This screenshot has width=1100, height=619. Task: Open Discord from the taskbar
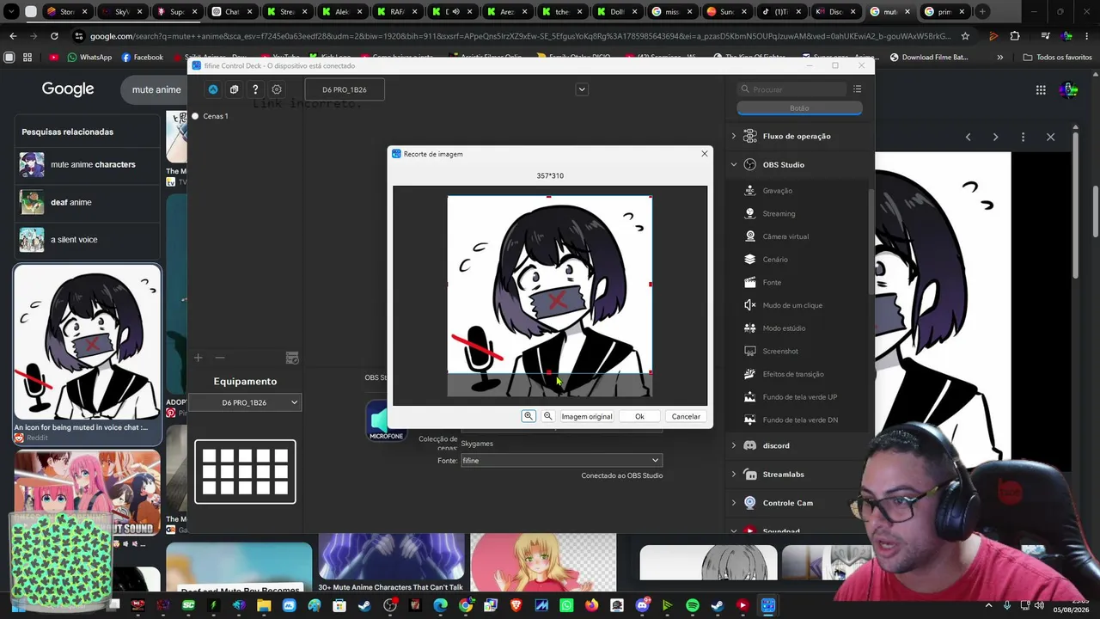point(642,605)
